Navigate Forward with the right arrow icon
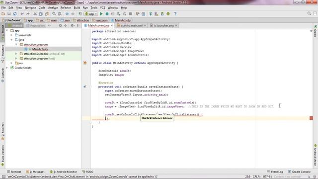Viewport: 318px width, 179px height. [73, 14]
